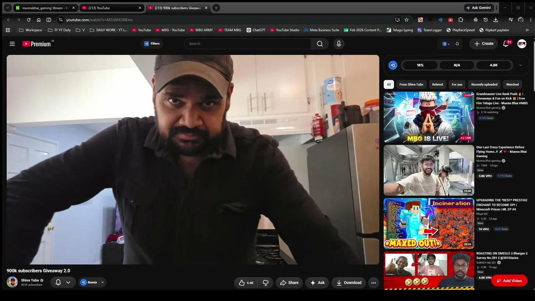Like the video with thumbs up
Image resolution: width=535 pixels, height=301 pixels.
tap(246, 283)
